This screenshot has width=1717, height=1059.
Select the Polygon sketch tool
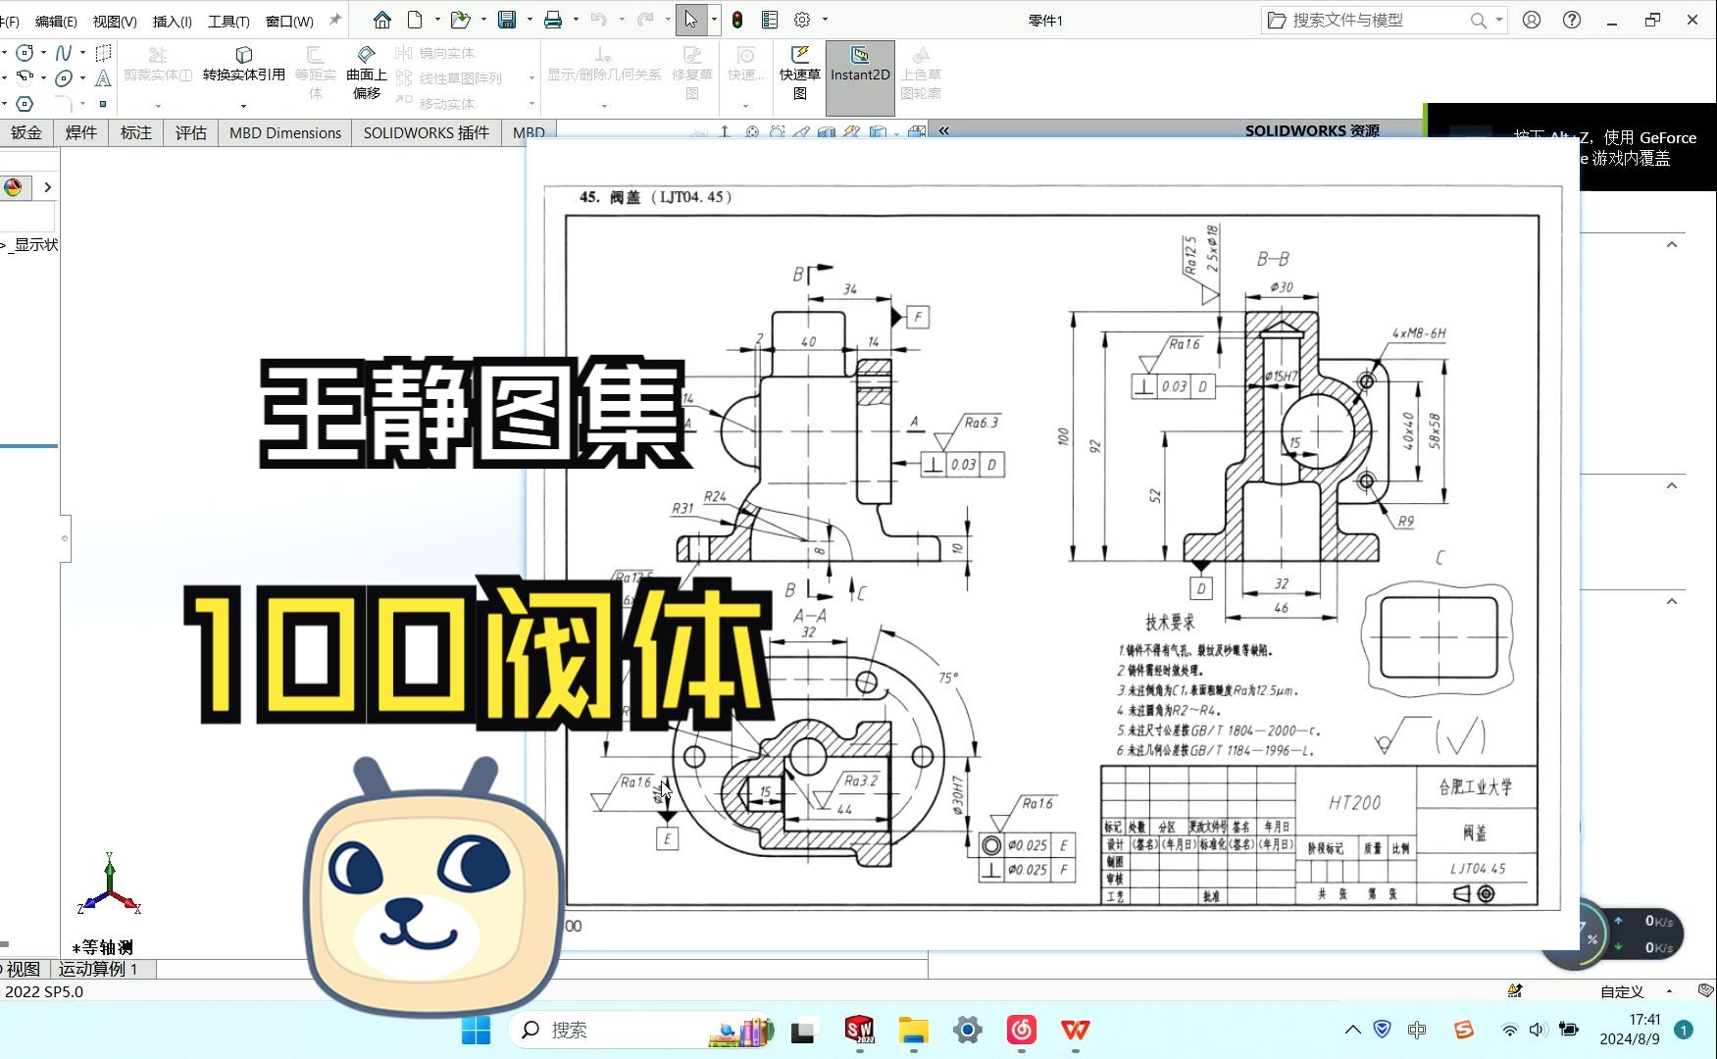(25, 104)
